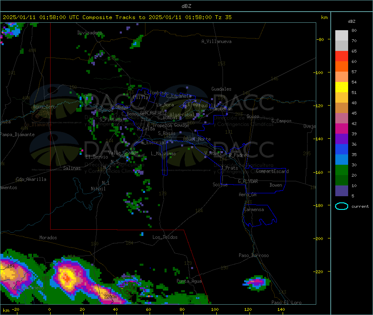This screenshot has height=315, width=373.
Task: Select the blue 36 dBZ legend swatch
Action: click(x=342, y=149)
